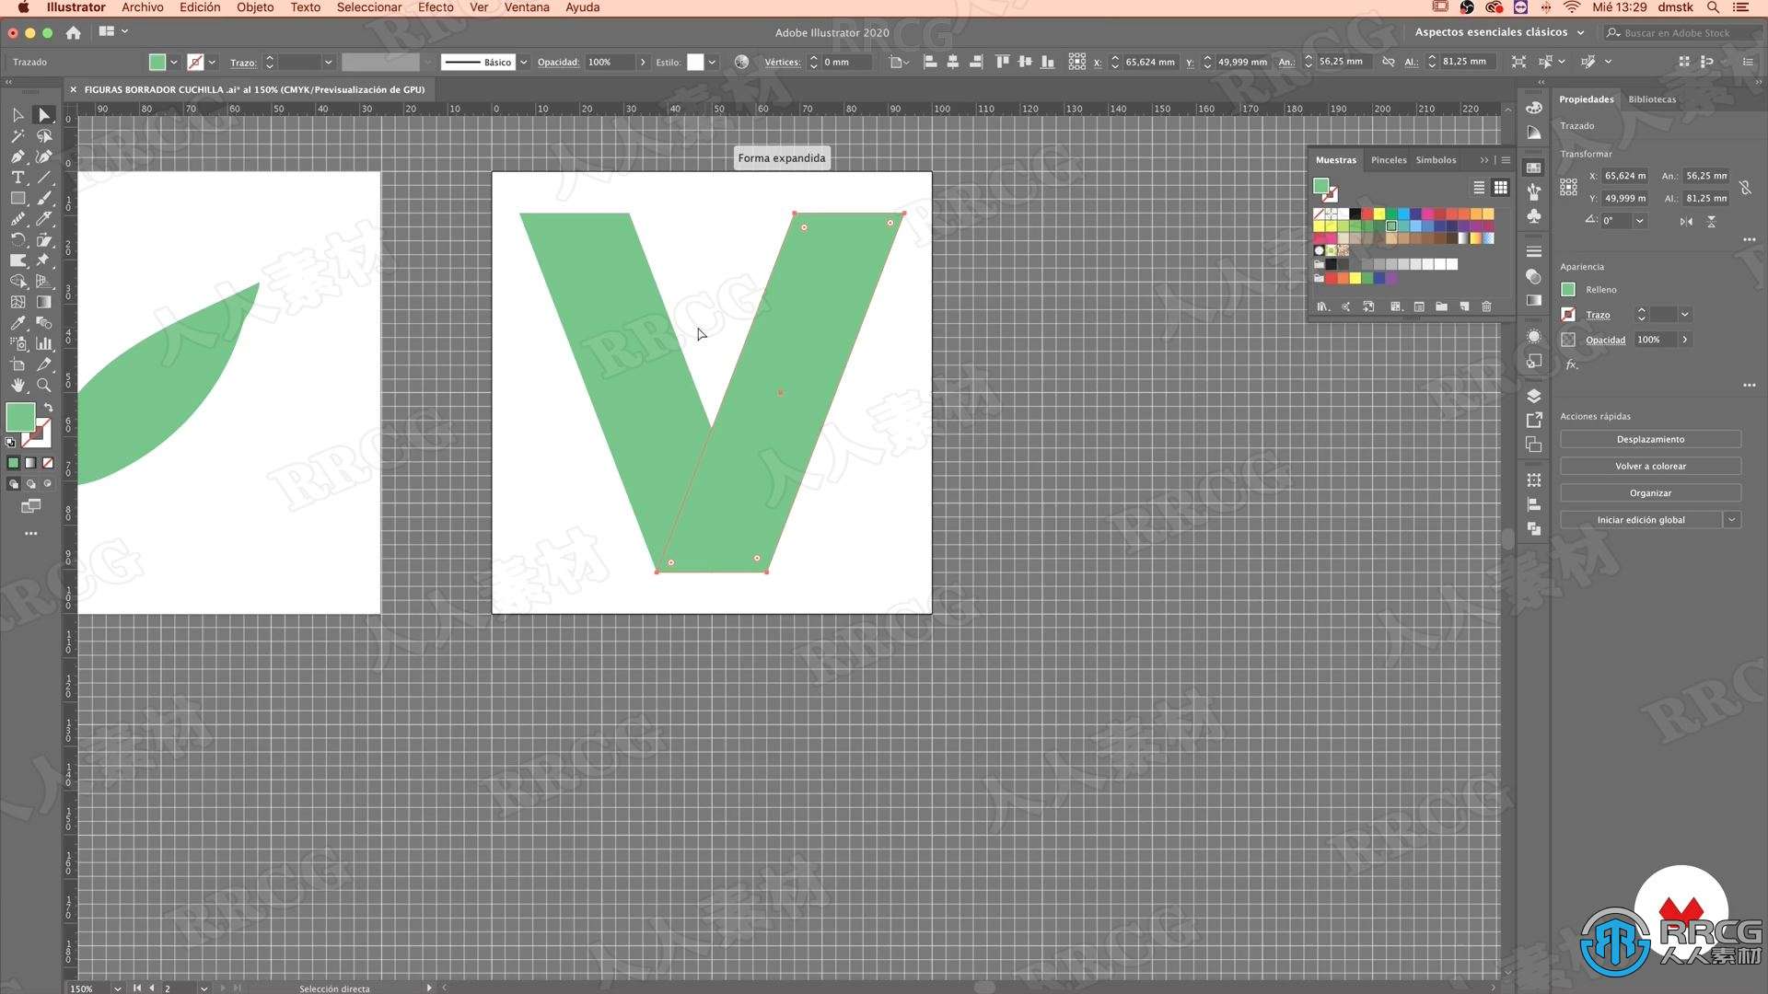Set fill mode to Gradient in toolbox
The width and height of the screenshot is (1768, 994).
tap(30, 463)
